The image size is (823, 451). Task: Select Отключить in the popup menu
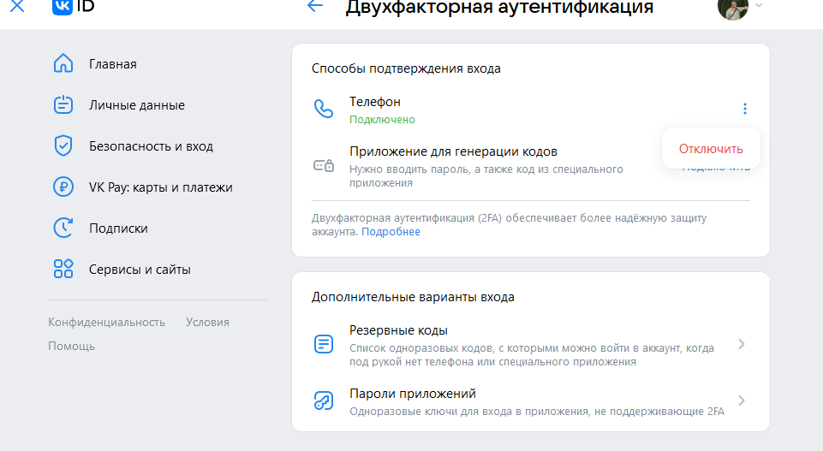[x=711, y=149]
